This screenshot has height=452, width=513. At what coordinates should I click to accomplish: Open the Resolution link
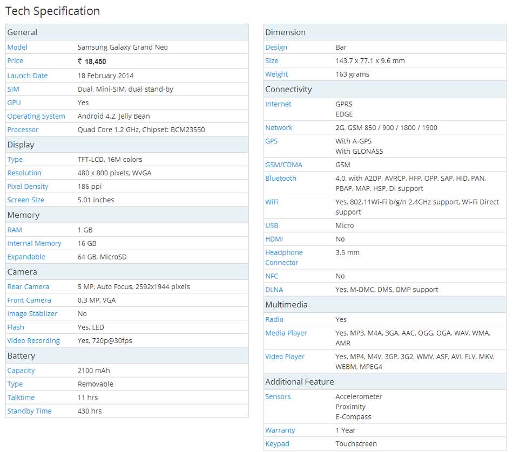point(24,173)
